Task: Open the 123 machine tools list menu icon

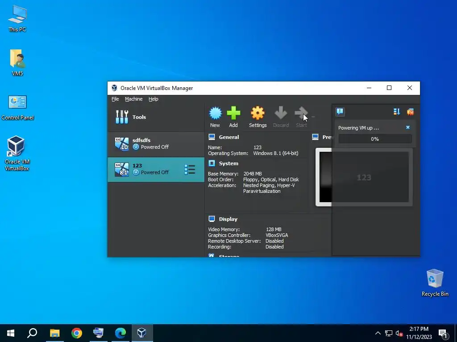Action: (x=190, y=170)
